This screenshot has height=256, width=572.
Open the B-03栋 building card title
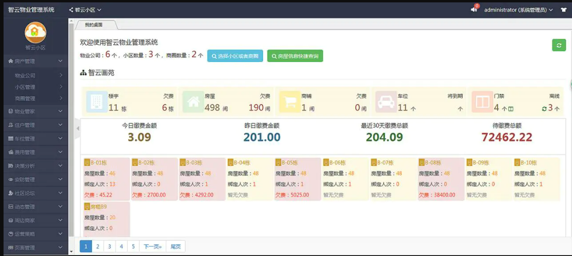[x=194, y=162]
